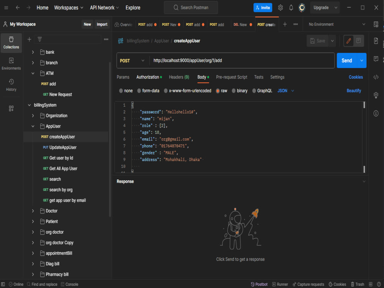Image resolution: width=384 pixels, height=288 pixels.
Task: Click the Beautify link
Action: 354,91
